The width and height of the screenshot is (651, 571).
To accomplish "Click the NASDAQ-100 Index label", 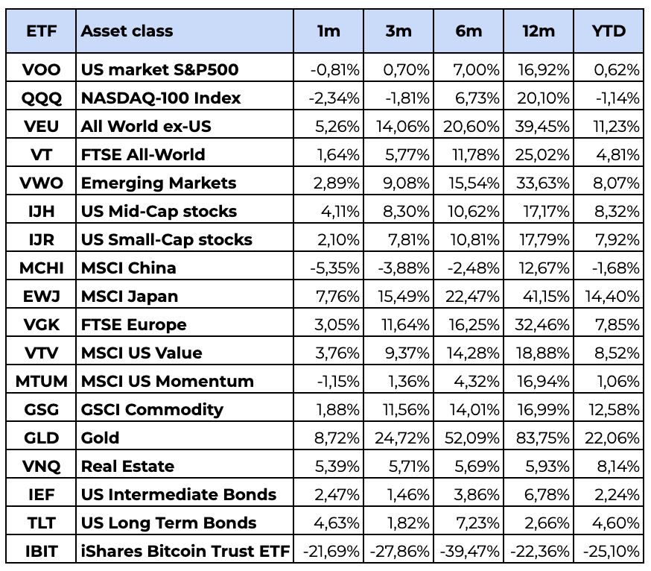I will pos(161,98).
